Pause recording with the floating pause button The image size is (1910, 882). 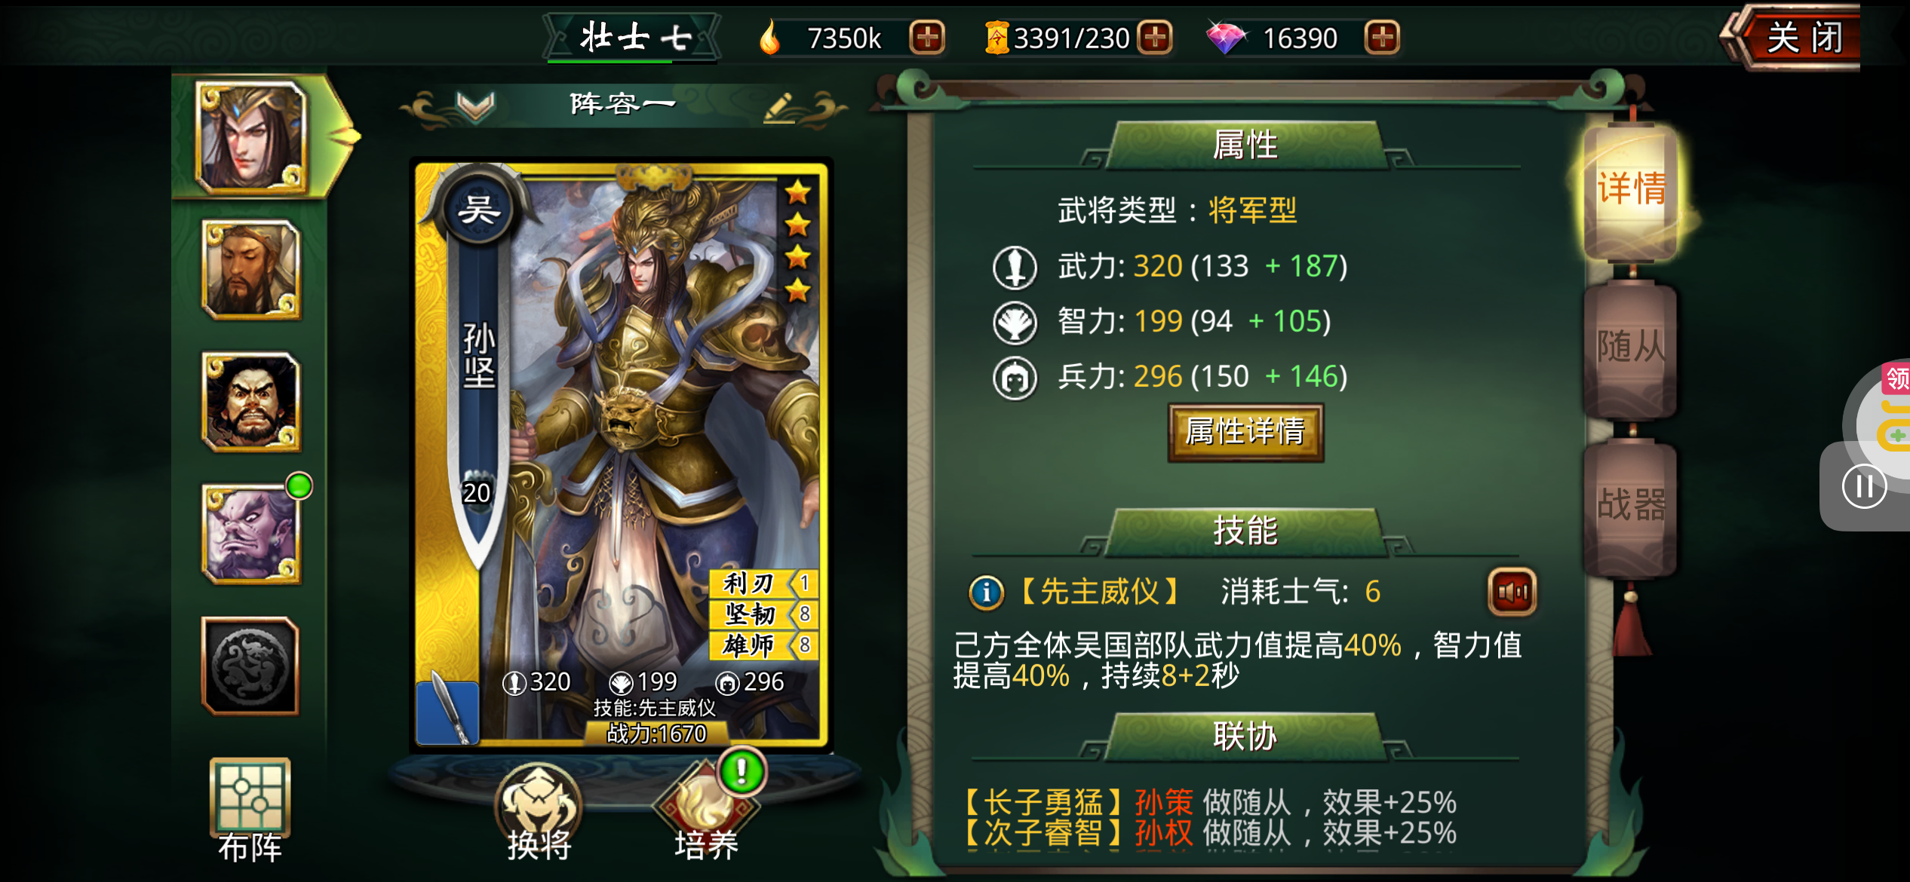[1864, 486]
